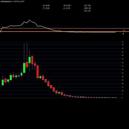Click the 25 price axis label
This screenshot has width=129, height=129.
(123, 80)
